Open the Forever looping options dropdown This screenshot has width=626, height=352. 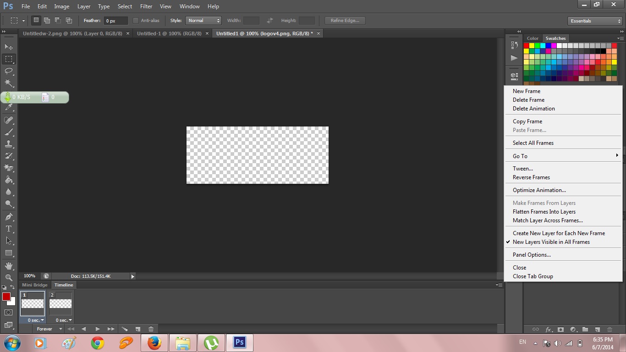[x=49, y=329]
